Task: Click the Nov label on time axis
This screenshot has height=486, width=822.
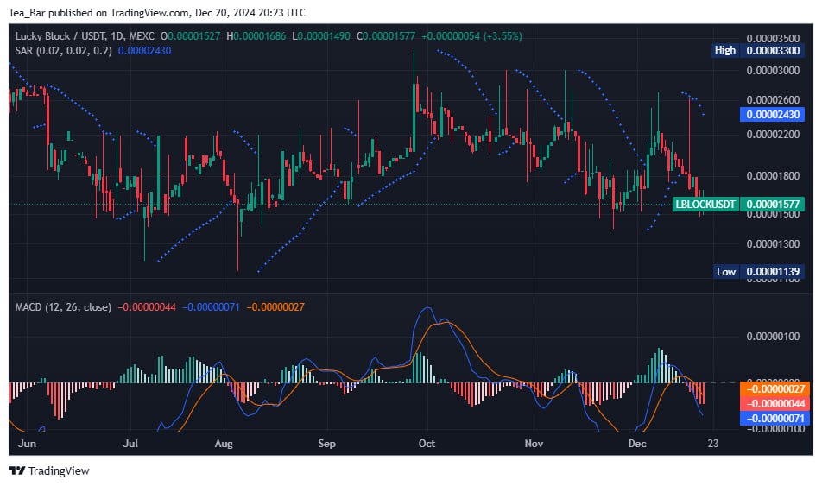Action: click(534, 444)
